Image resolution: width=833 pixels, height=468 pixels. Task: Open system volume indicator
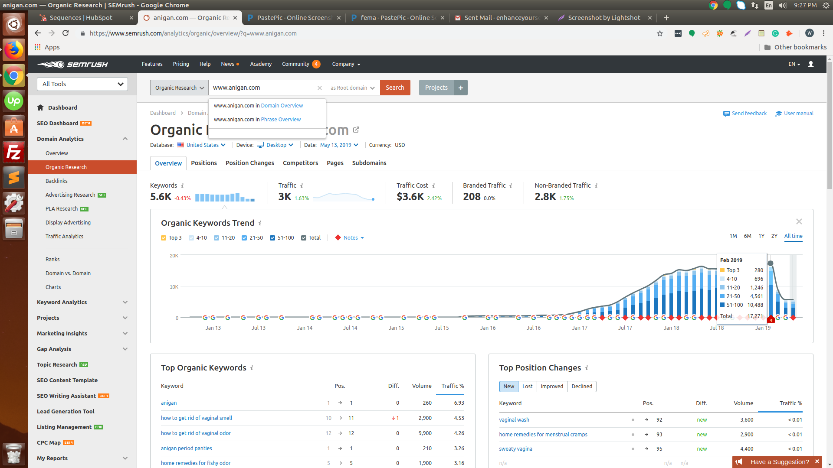tap(783, 5)
